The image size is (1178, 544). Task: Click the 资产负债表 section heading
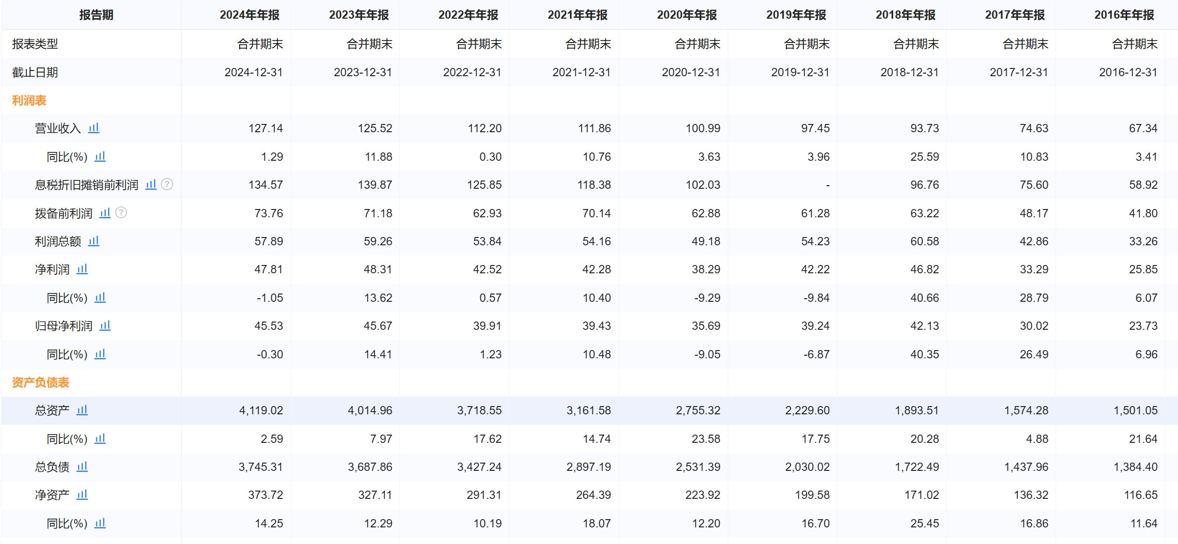coord(40,383)
